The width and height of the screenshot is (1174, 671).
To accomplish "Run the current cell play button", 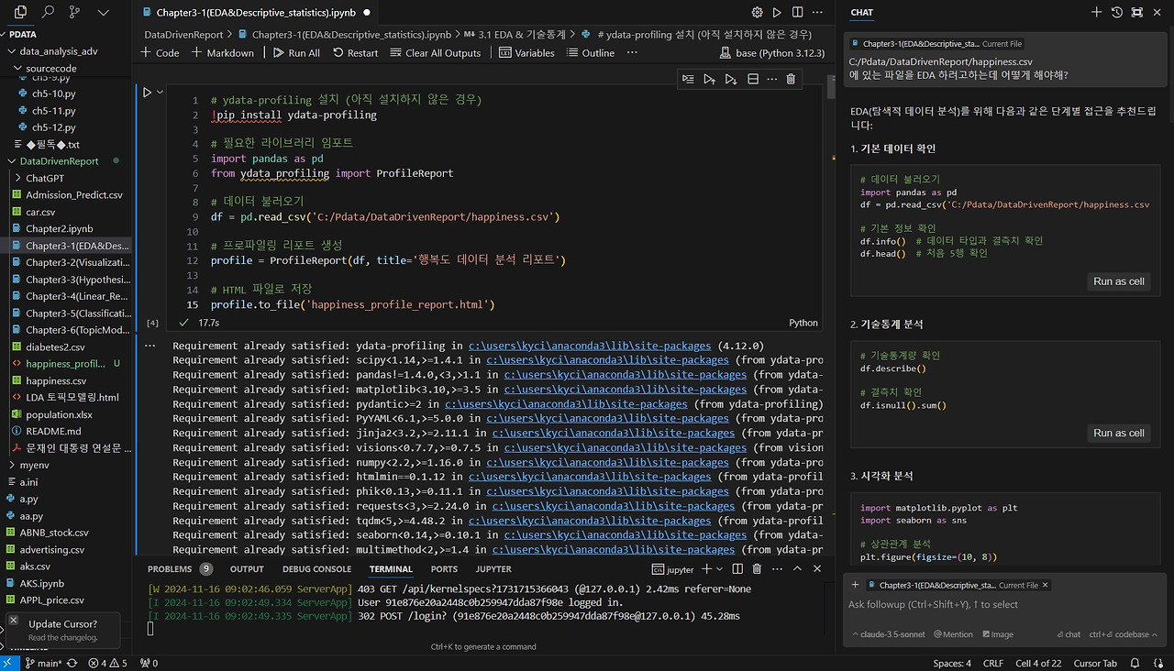I will [x=147, y=93].
